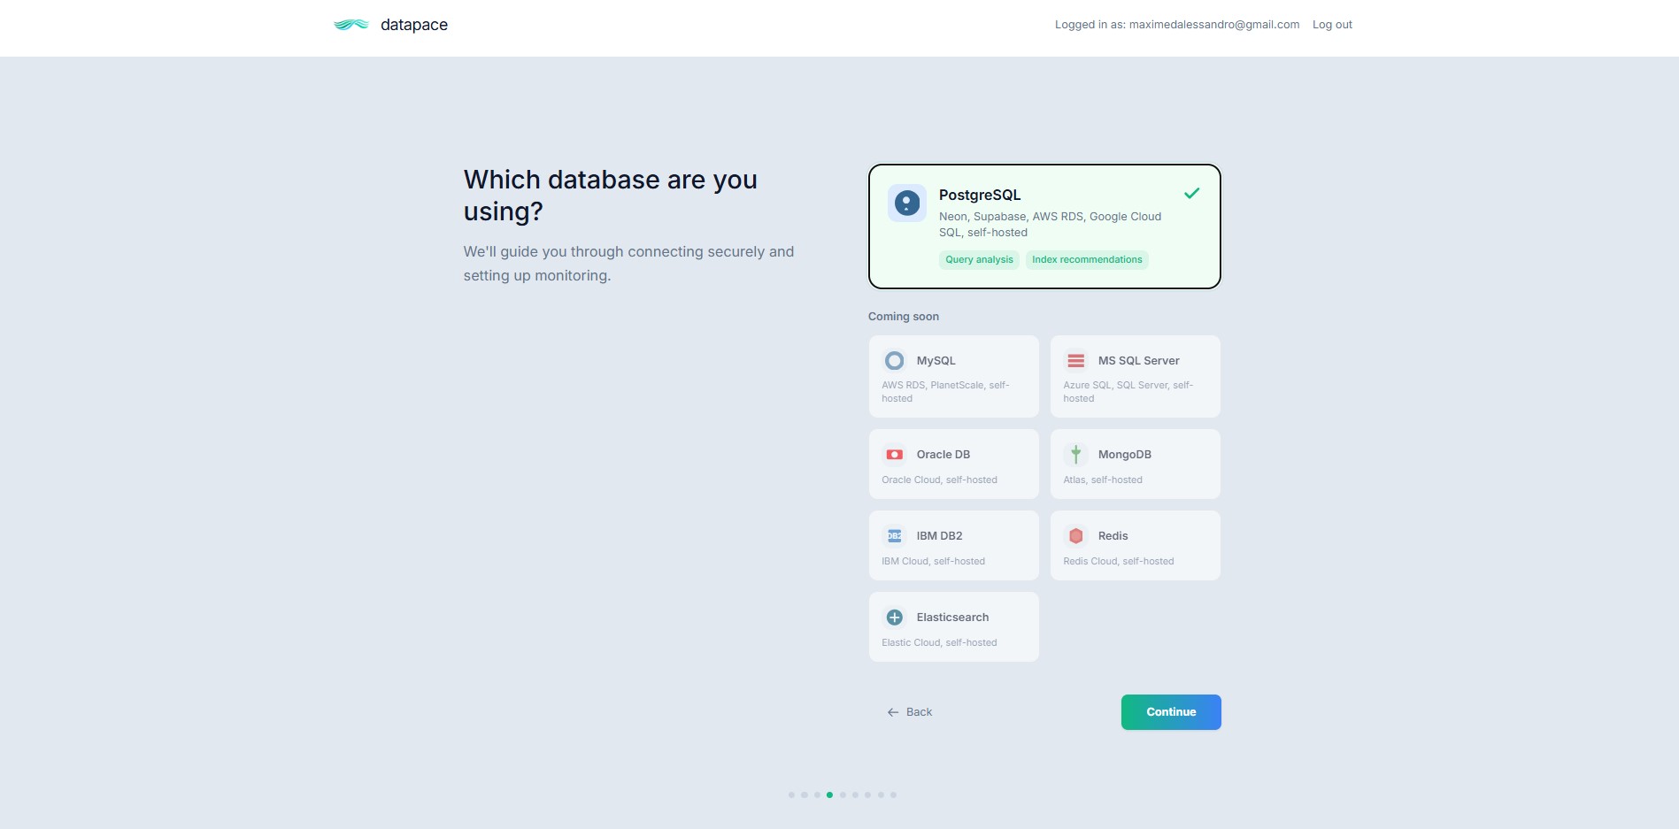1679x829 pixels.
Task: Click the MongoDB leaf icon
Action: point(1075,454)
